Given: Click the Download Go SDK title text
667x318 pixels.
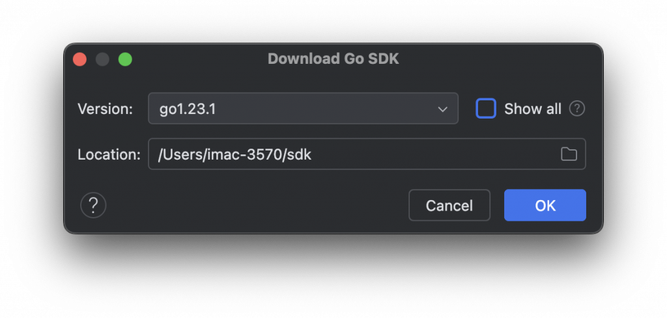Looking at the screenshot, I should (x=333, y=59).
